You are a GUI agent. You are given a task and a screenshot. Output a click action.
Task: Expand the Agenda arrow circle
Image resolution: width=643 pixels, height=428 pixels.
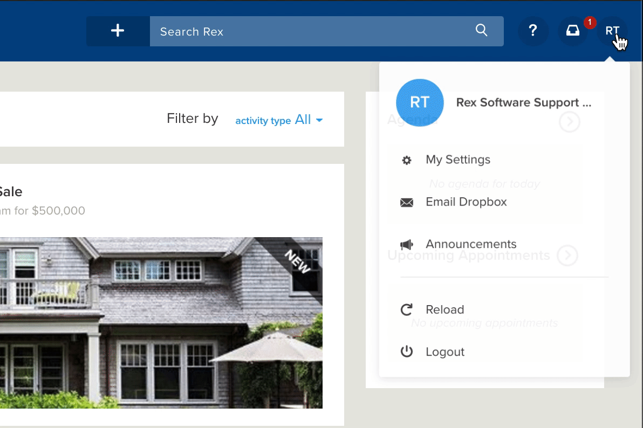569,122
